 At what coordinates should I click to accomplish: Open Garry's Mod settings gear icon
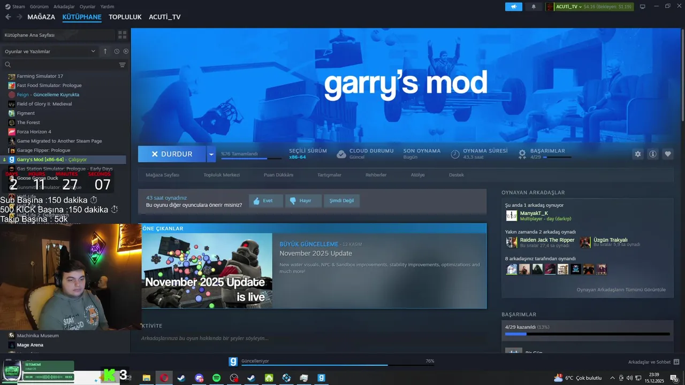[637, 154]
